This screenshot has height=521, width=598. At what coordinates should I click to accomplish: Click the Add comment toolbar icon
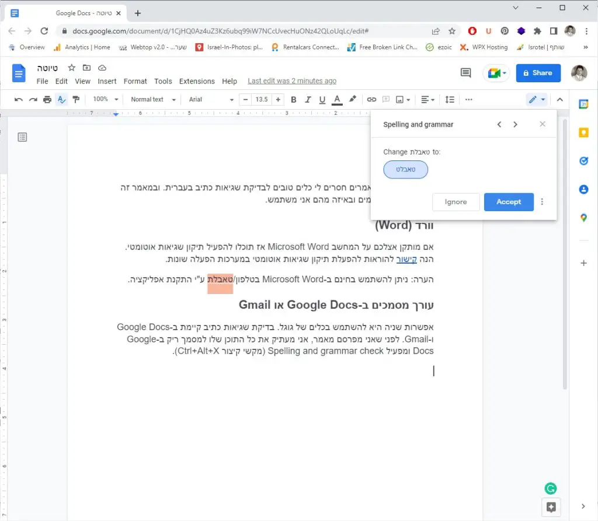pyautogui.click(x=386, y=99)
